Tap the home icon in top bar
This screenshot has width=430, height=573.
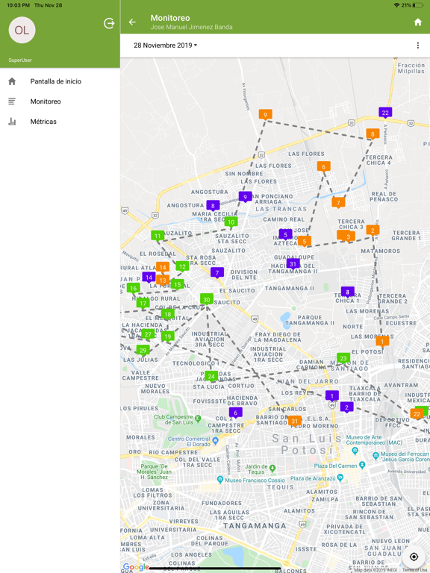tap(417, 22)
